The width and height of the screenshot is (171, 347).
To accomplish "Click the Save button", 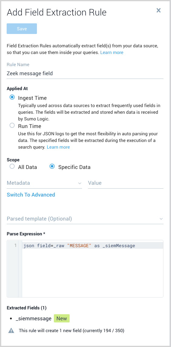I will click(x=22, y=29).
